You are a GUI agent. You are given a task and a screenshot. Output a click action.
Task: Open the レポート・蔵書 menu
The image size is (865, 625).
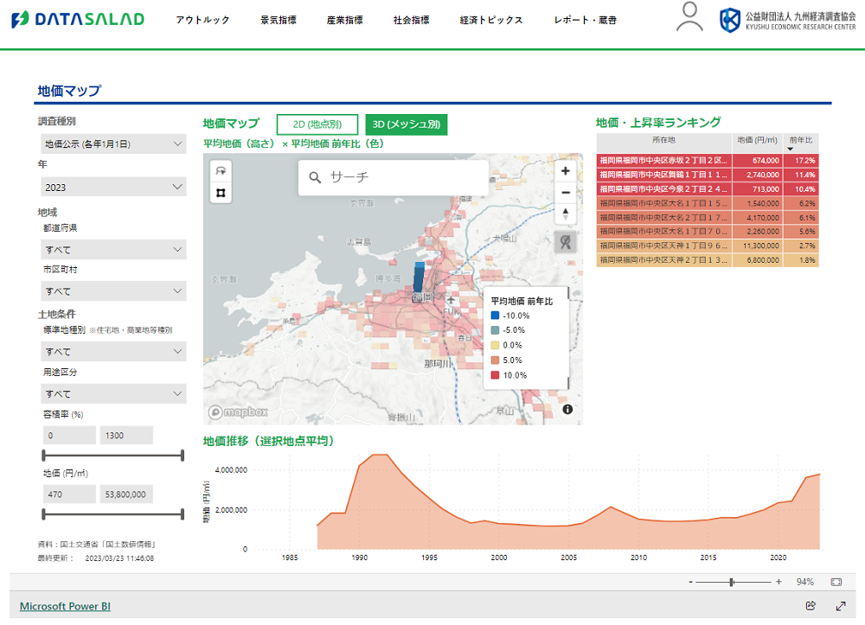pos(585,20)
